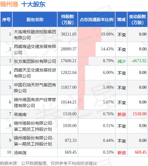Click the 占总流通股本比例 column header
148x166 pixels.
tap(96, 20)
